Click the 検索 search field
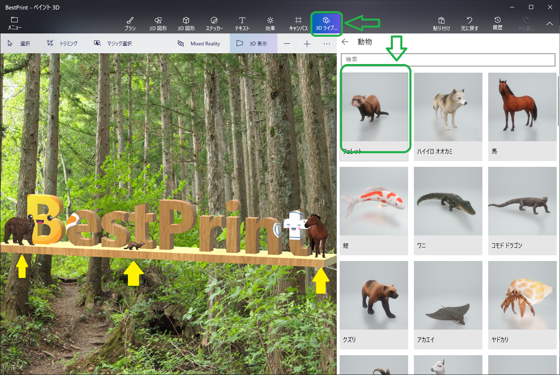The height and width of the screenshot is (375, 560). (x=448, y=59)
